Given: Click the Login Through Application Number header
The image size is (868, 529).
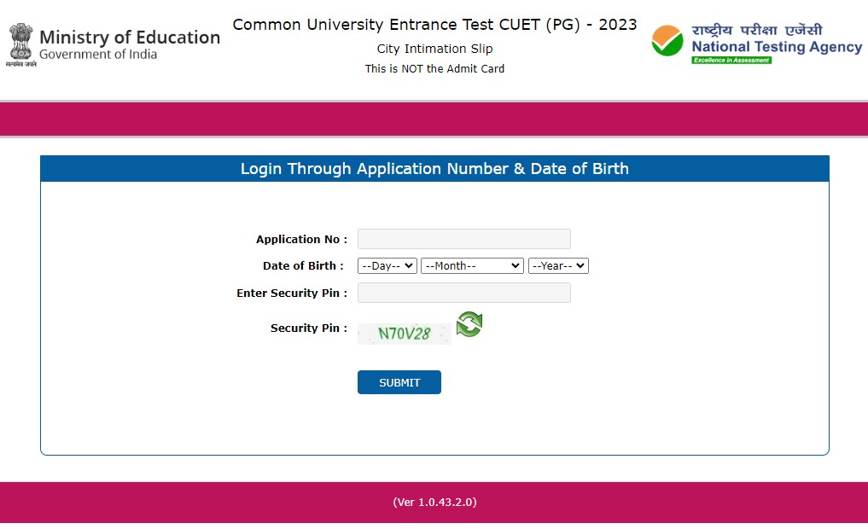Looking at the screenshot, I should coord(434,169).
